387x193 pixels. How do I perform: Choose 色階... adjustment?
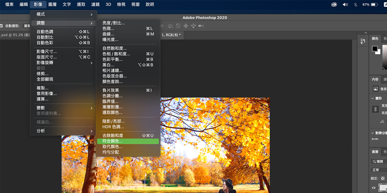pos(128,29)
